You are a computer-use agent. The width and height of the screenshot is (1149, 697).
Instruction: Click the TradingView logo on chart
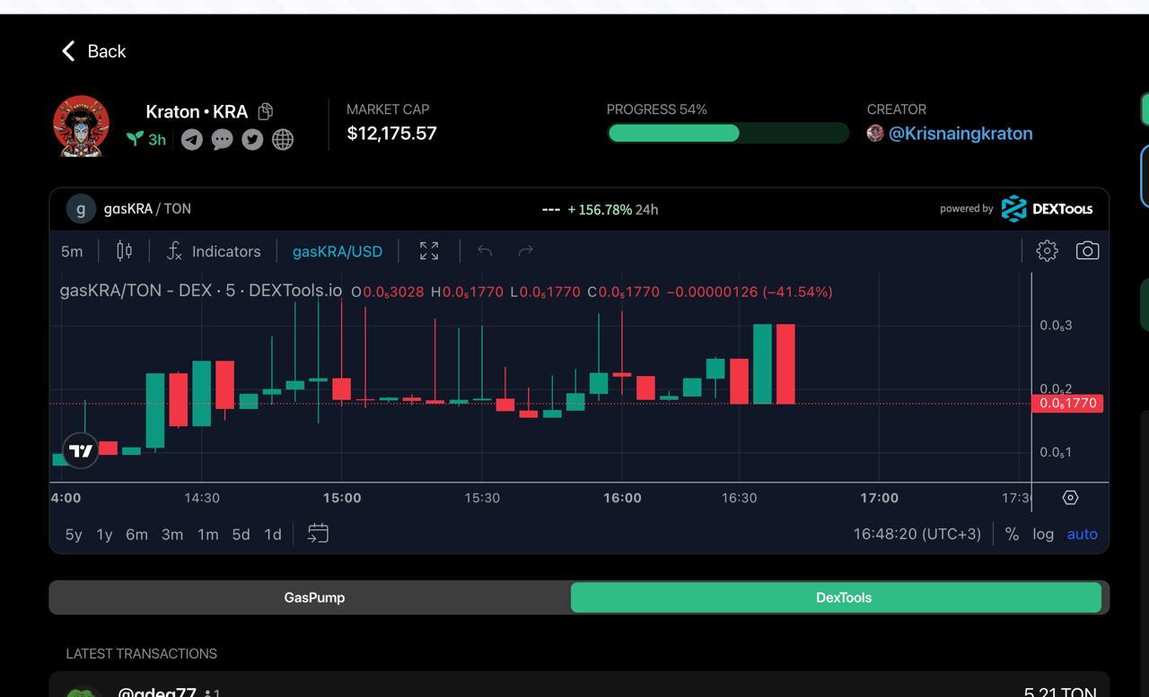(x=81, y=450)
